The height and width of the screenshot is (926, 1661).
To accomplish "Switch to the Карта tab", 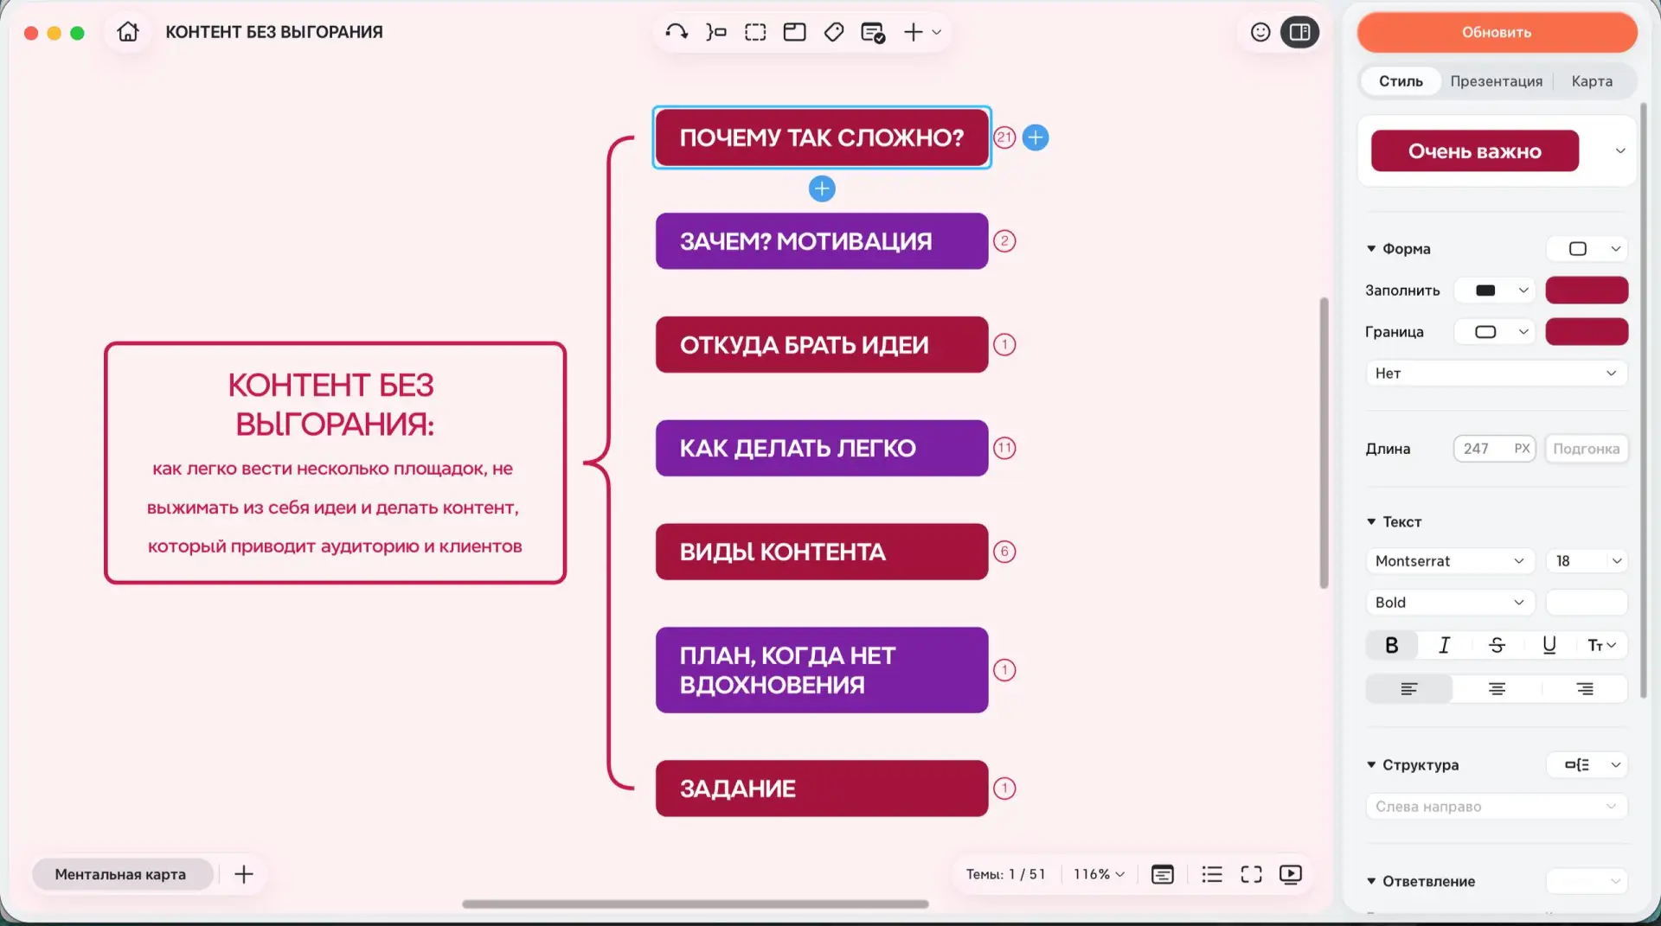I will pyautogui.click(x=1592, y=81).
